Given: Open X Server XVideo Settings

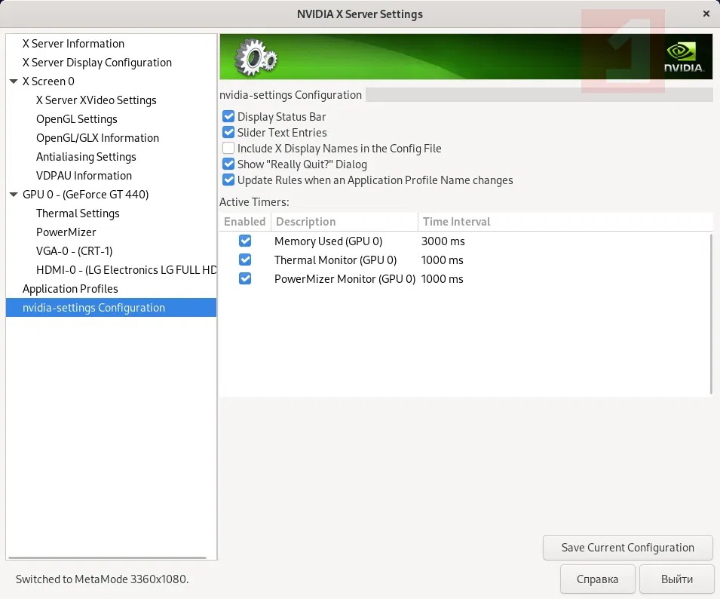Looking at the screenshot, I should [97, 100].
